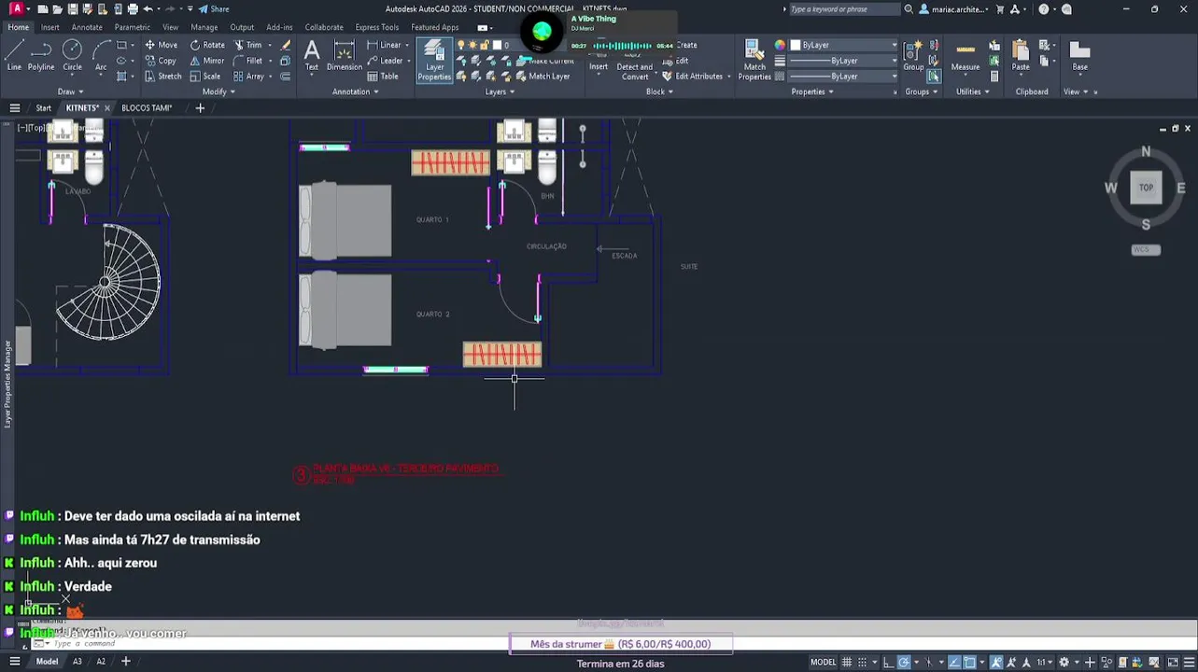This screenshot has width=1198, height=672.
Task: Switch to BLOCOS TAMI drawing tab
Action: [147, 108]
